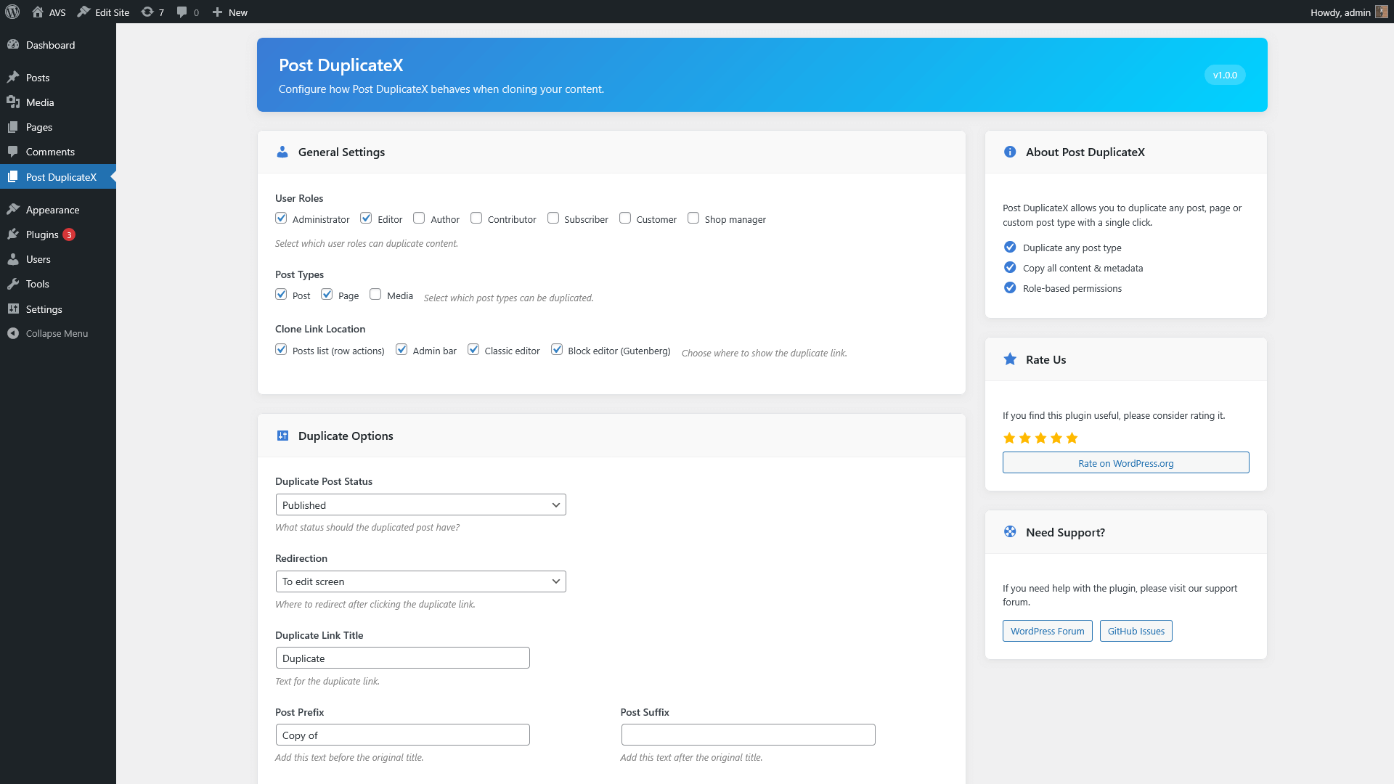Open the WordPress logo menu
This screenshot has height=784, width=1394.
coord(12,12)
